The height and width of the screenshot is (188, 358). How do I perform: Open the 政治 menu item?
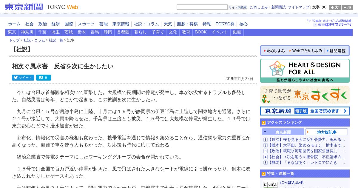[43, 24]
